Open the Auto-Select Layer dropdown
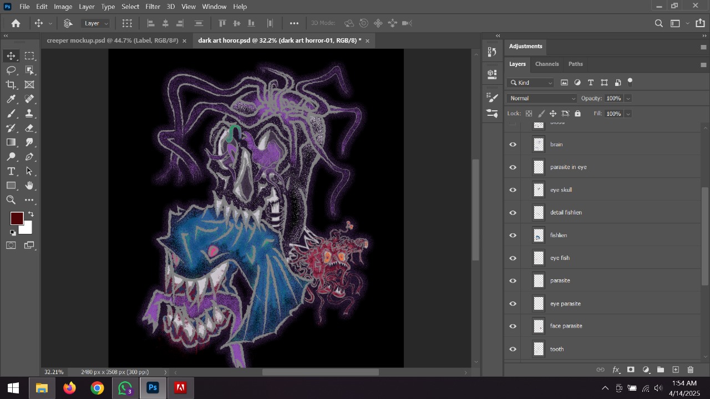This screenshot has height=399, width=710. pyautogui.click(x=96, y=23)
